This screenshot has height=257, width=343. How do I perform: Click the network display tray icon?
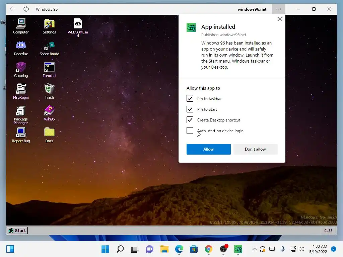pyautogui.click(x=293, y=249)
